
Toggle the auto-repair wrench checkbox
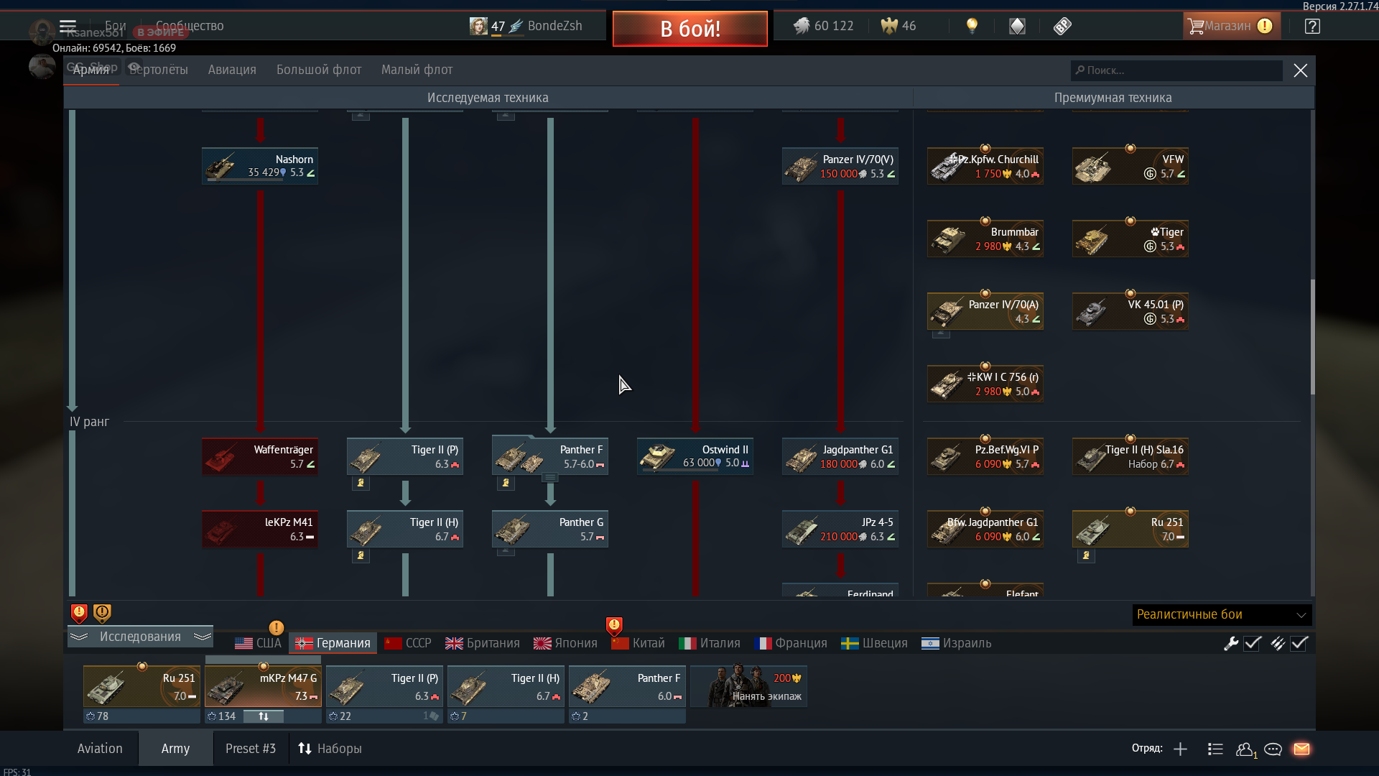1253,644
